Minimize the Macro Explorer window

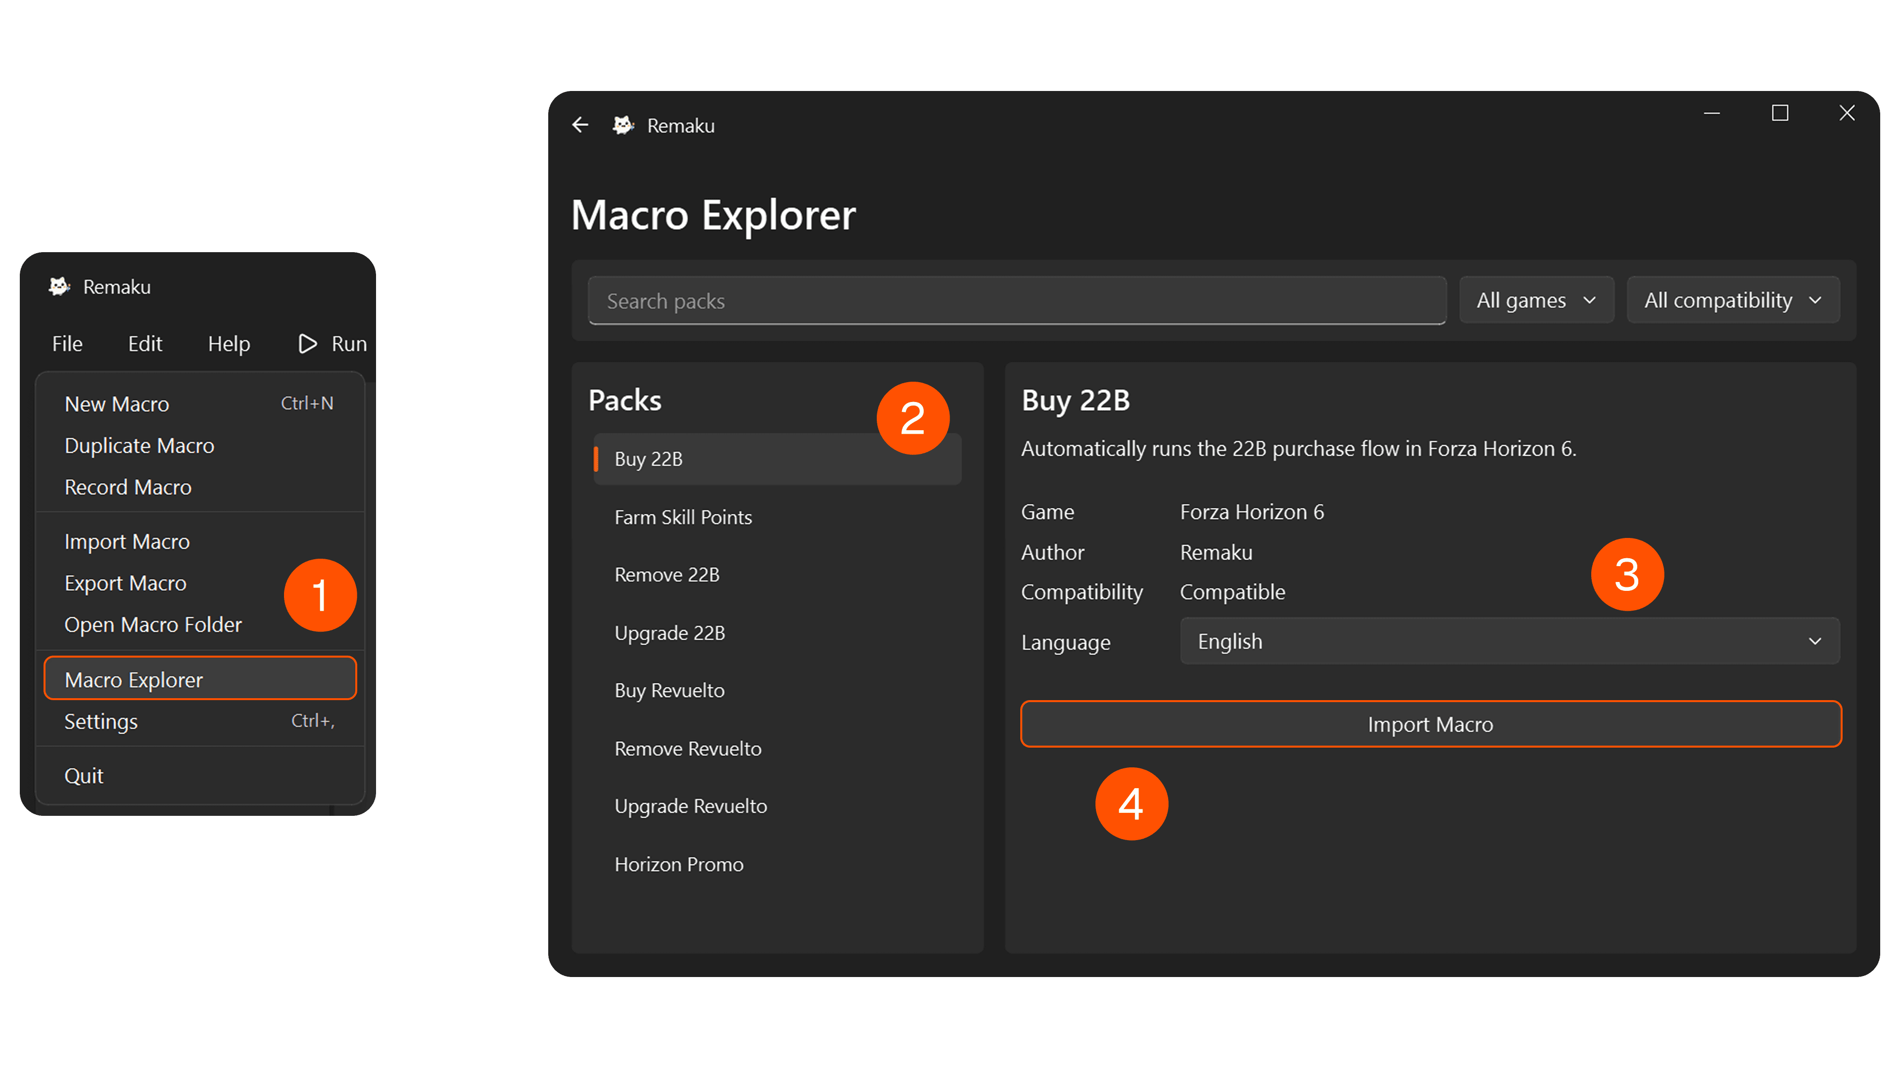pos(1712,113)
